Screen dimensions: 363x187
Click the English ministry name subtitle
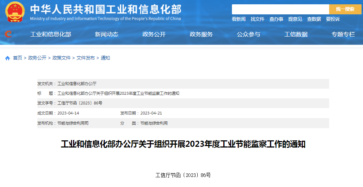(105, 19)
